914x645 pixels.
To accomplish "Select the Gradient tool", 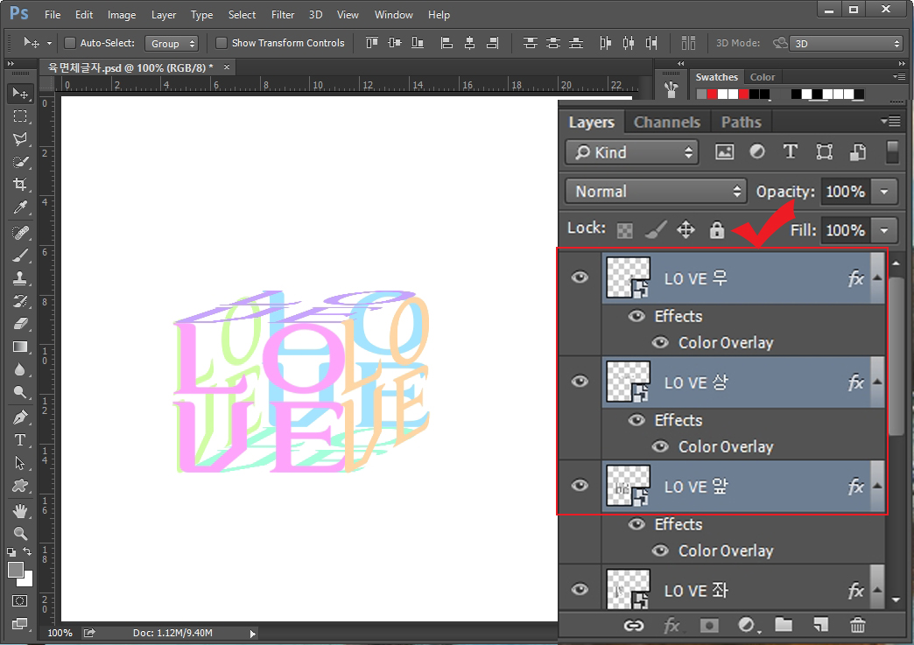I will tap(20, 347).
